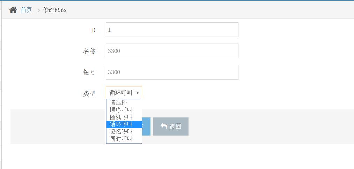Collapse the 类型 dropdown showing 循环呼叫
Image resolution: width=354 pixels, height=169 pixels.
(124, 93)
